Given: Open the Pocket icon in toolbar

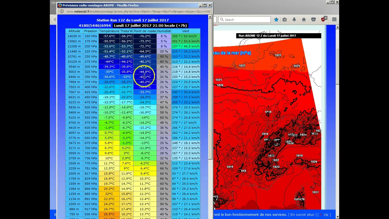Looking at the screenshot, I should [313, 19].
